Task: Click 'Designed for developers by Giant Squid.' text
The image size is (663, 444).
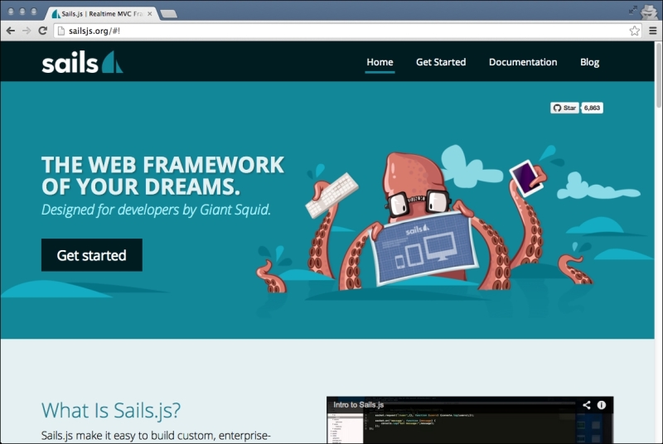Action: 156,210
